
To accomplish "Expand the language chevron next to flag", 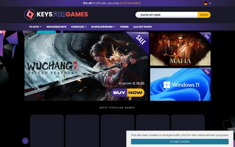I will pos(210,3).
